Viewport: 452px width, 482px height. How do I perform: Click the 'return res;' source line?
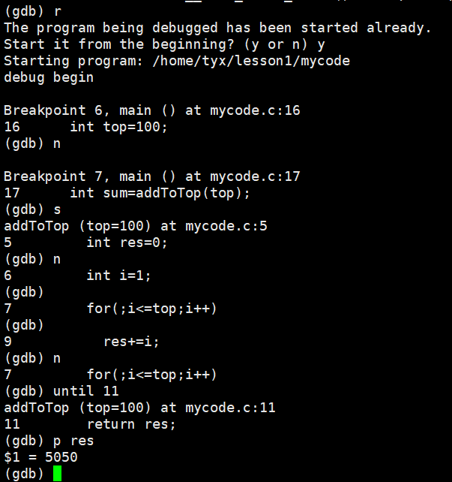pyautogui.click(x=131, y=424)
